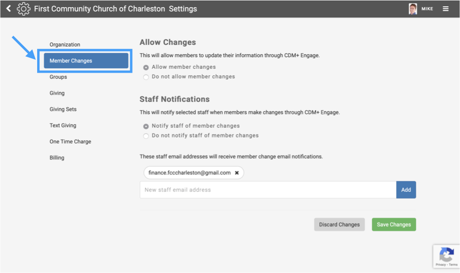Focus the New staff email address field
The image size is (460, 273).
[x=268, y=190]
